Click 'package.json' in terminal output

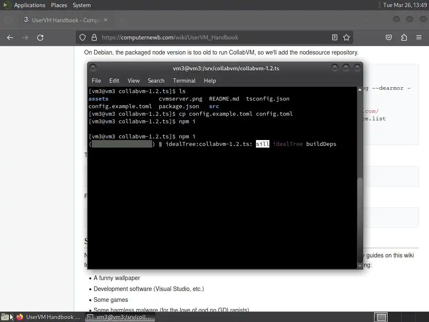[x=179, y=106]
